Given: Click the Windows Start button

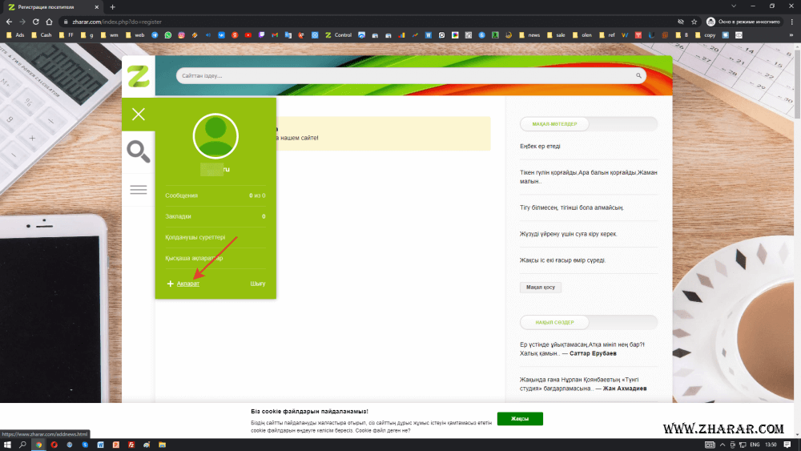Looking at the screenshot, I should click(7, 444).
